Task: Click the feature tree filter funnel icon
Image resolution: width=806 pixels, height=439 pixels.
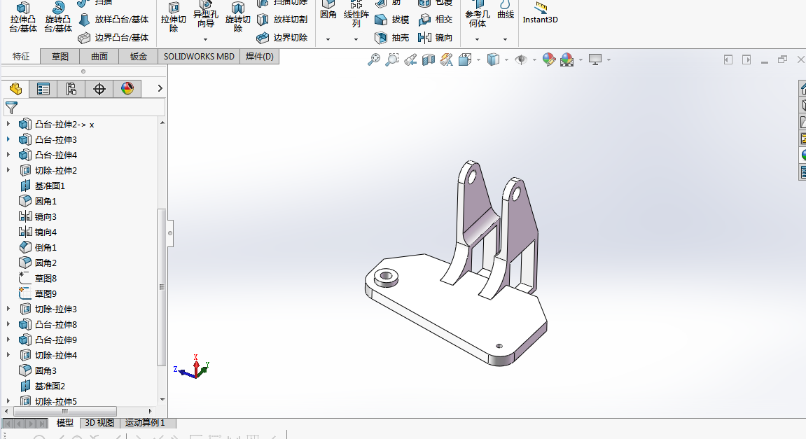Action: pos(11,107)
